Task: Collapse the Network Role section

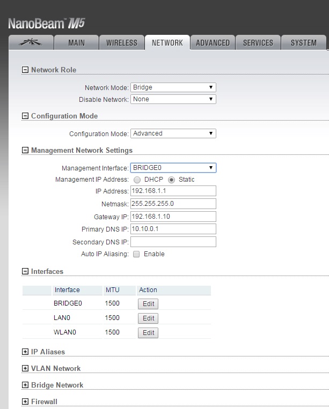Action: (25, 70)
